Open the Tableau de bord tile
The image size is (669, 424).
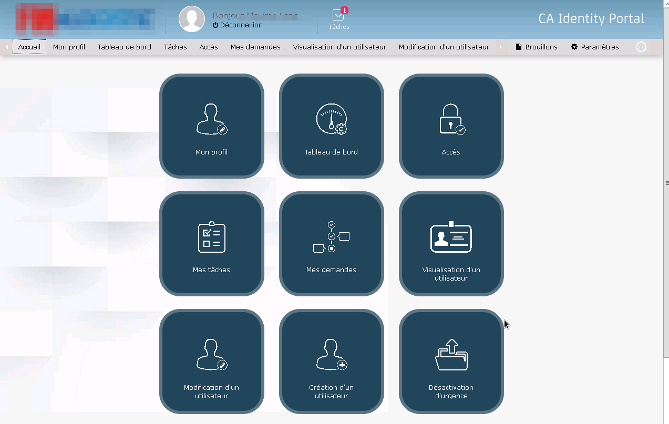coord(331,126)
